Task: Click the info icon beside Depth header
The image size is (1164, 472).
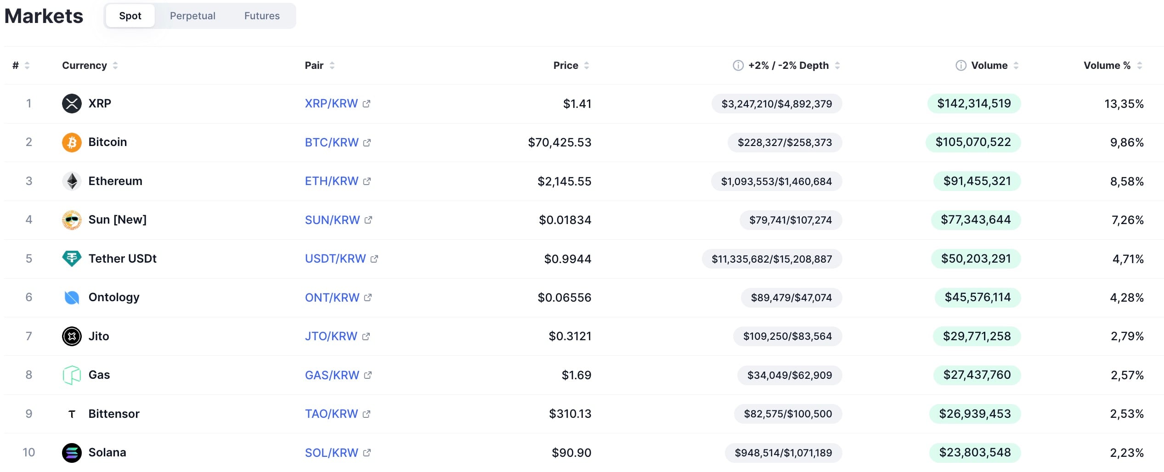Action: (738, 65)
